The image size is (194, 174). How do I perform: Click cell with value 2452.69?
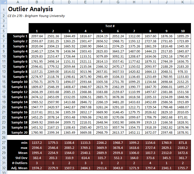point(150,102)
